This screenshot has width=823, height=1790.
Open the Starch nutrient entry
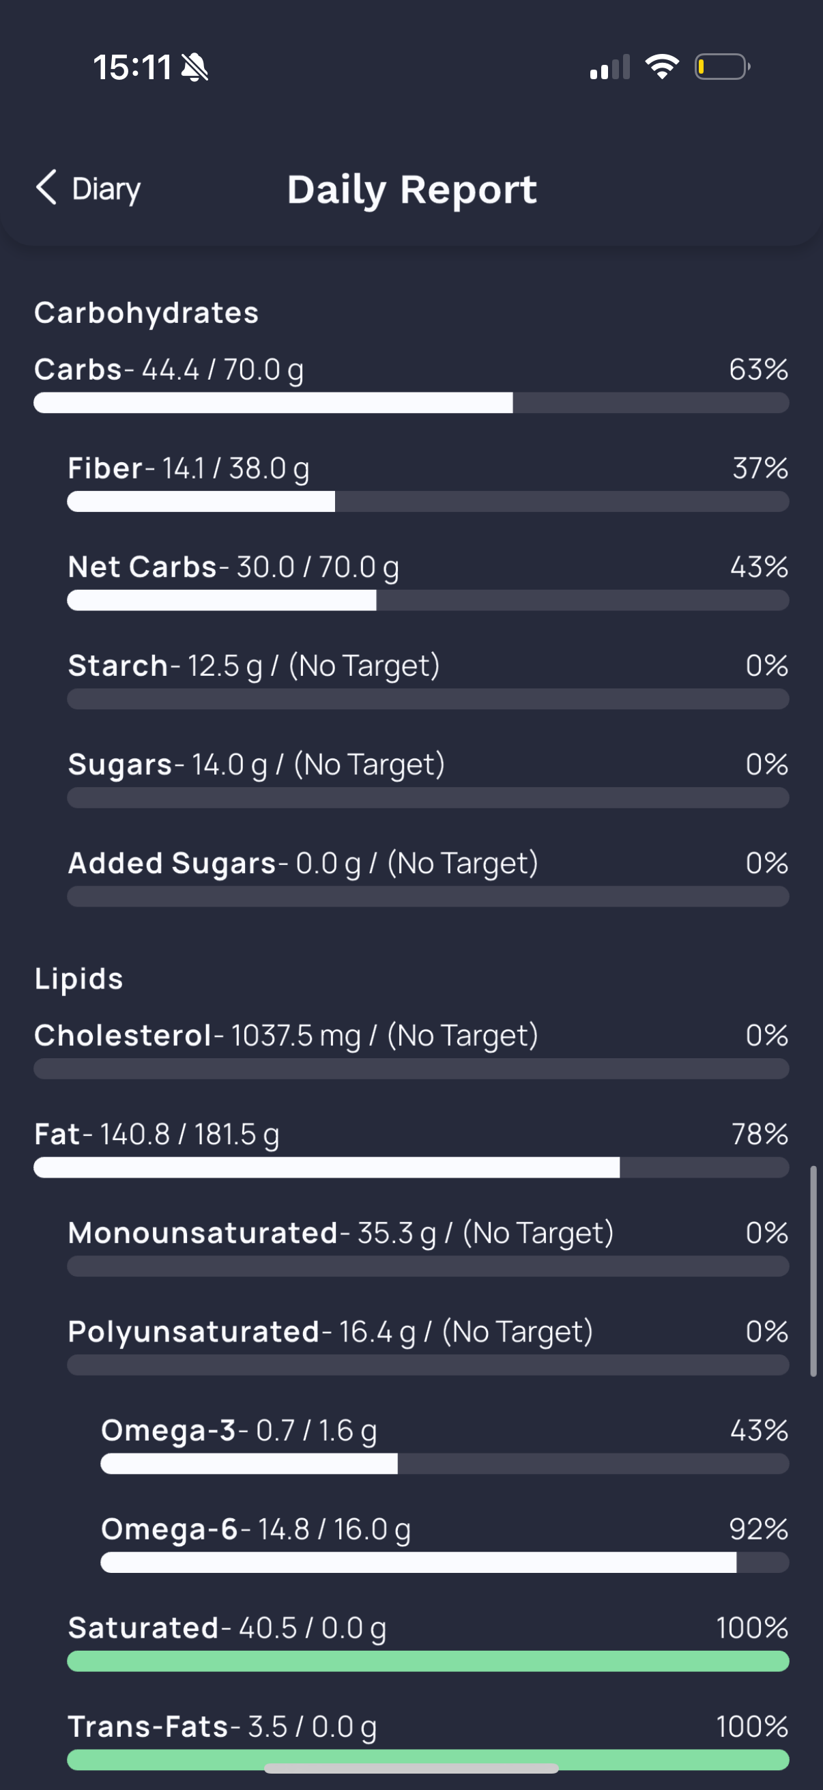click(x=428, y=679)
